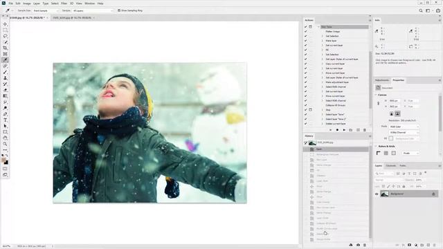This screenshot has width=443, height=249.
Task: Click the Record action button
Action: [x=337, y=130]
